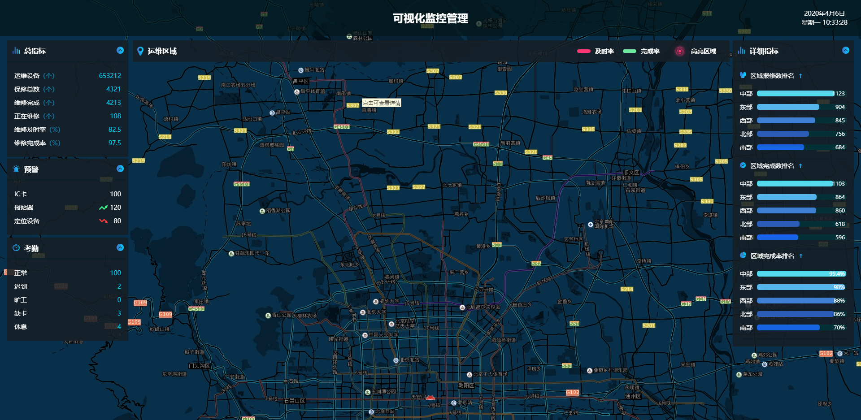The width and height of the screenshot is (861, 420).
Task: Click the 旷工 attendance row
Action: click(x=68, y=300)
